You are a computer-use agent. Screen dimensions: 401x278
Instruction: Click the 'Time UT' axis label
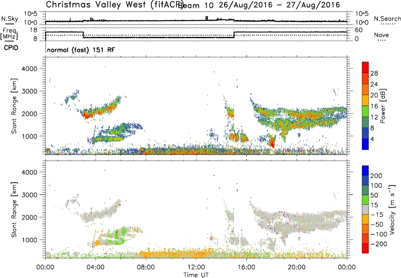click(x=196, y=275)
